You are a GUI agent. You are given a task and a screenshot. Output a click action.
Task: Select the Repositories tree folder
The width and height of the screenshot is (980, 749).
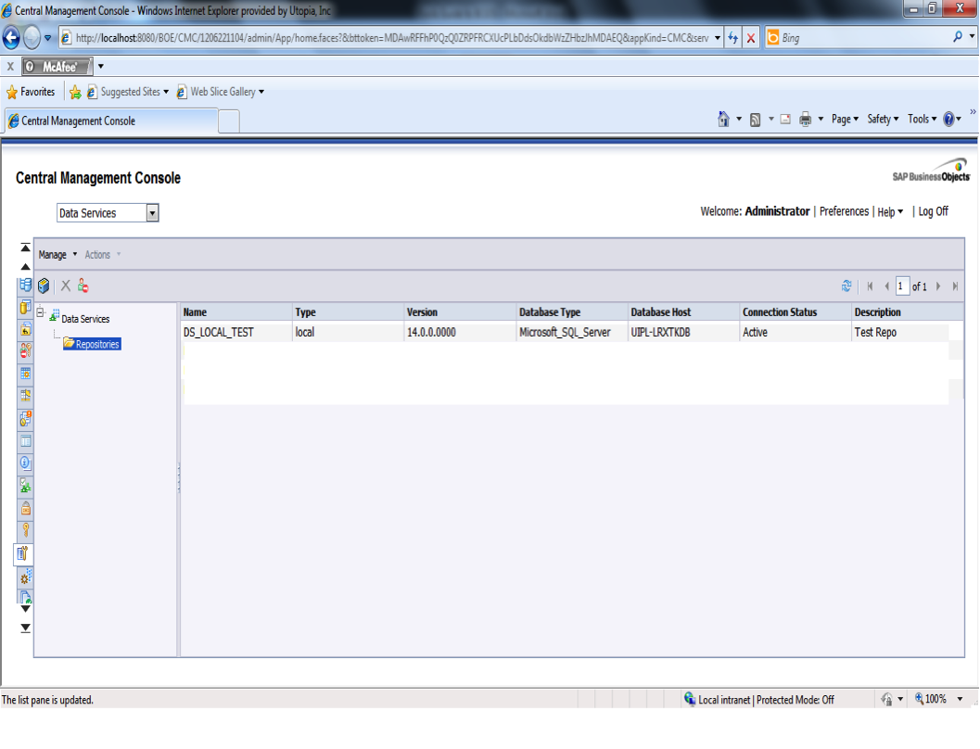92,344
